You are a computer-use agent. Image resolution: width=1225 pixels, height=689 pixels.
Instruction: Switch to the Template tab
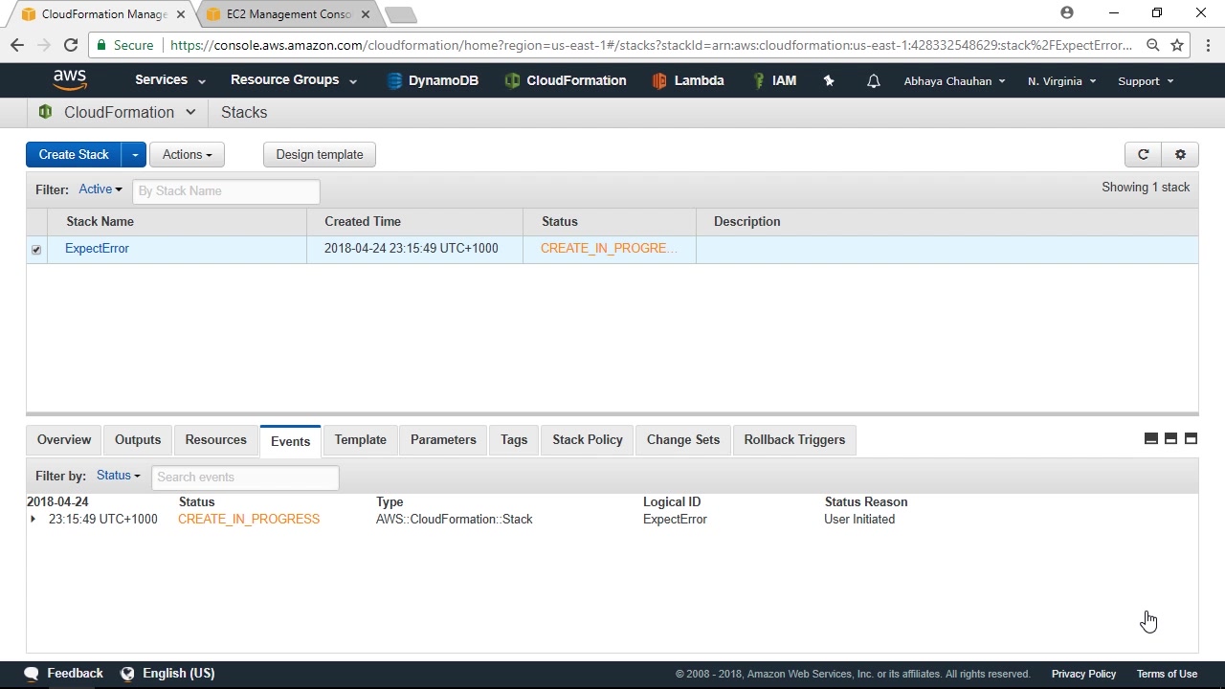click(x=361, y=439)
